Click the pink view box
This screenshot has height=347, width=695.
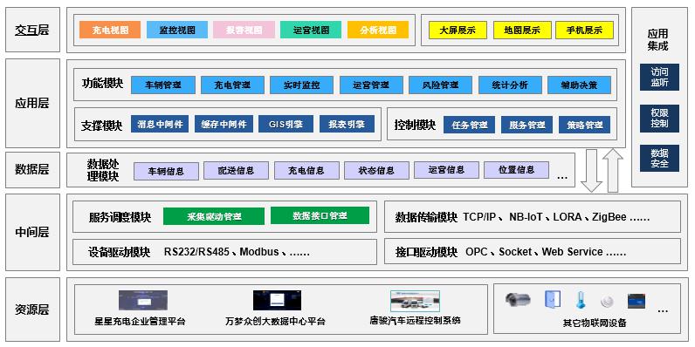tap(244, 30)
